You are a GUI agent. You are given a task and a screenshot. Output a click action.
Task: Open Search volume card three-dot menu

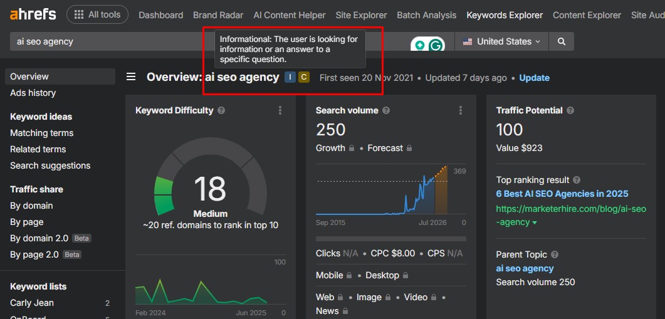point(461,110)
